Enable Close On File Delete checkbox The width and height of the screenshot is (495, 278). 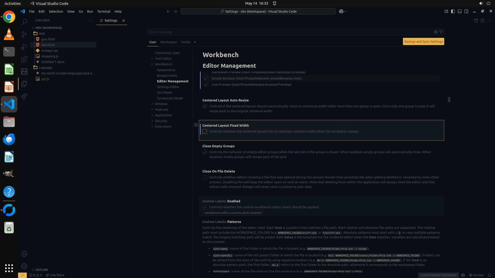(205, 177)
